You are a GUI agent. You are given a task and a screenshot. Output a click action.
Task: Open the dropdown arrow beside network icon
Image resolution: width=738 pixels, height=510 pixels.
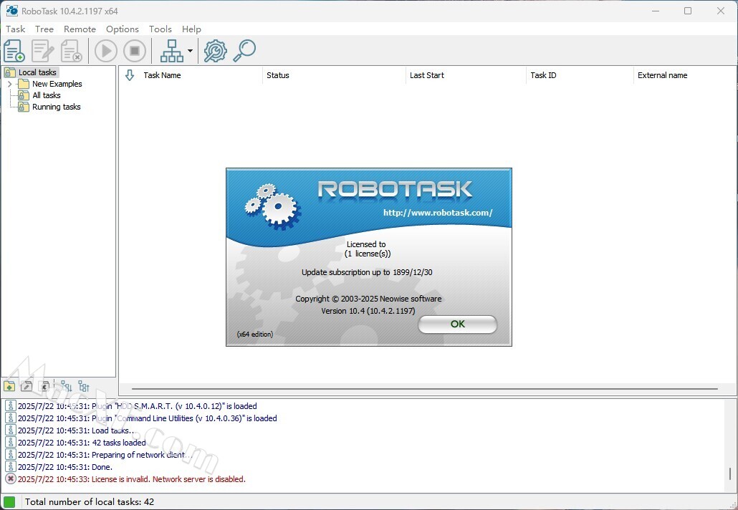(x=190, y=51)
